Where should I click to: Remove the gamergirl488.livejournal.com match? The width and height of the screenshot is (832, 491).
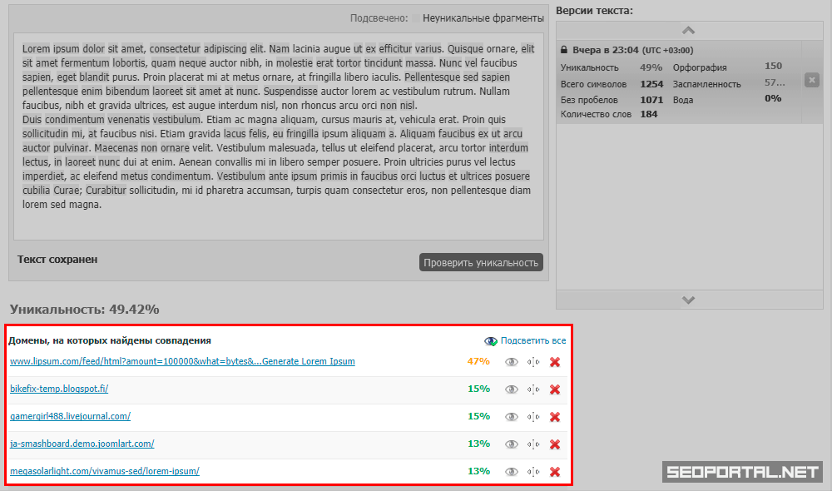point(555,417)
